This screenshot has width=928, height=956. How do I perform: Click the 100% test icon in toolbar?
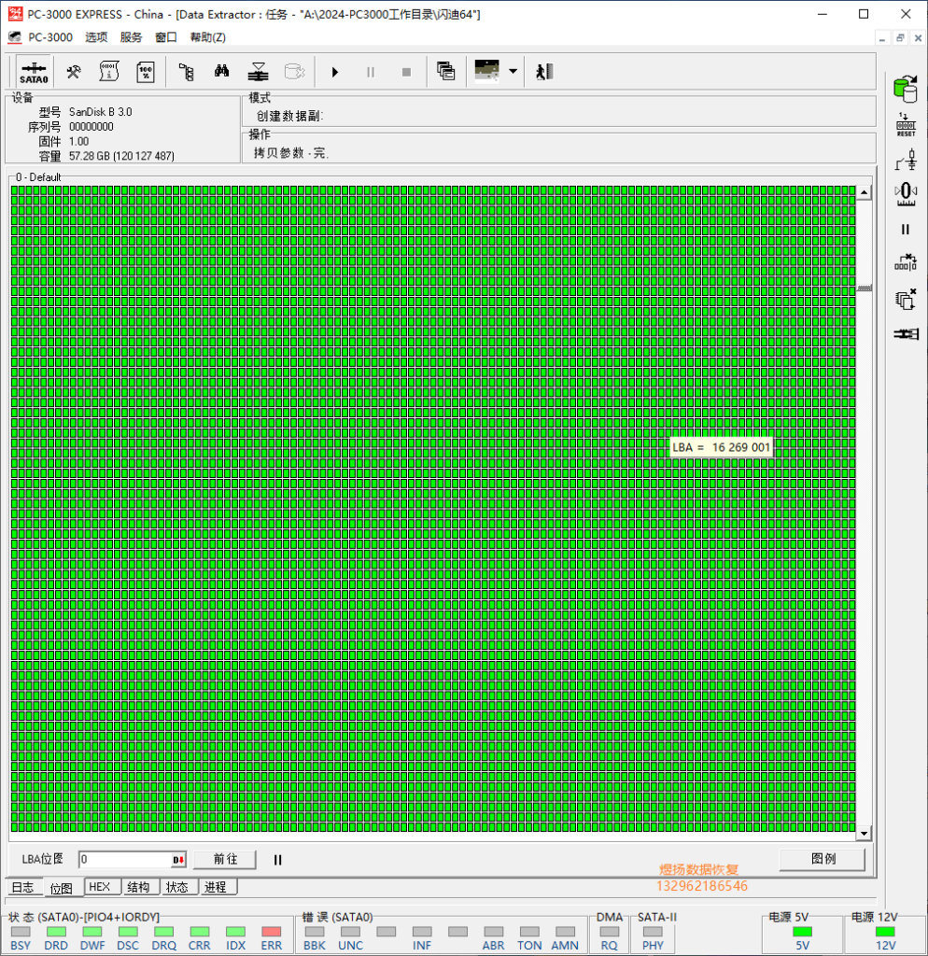click(146, 72)
